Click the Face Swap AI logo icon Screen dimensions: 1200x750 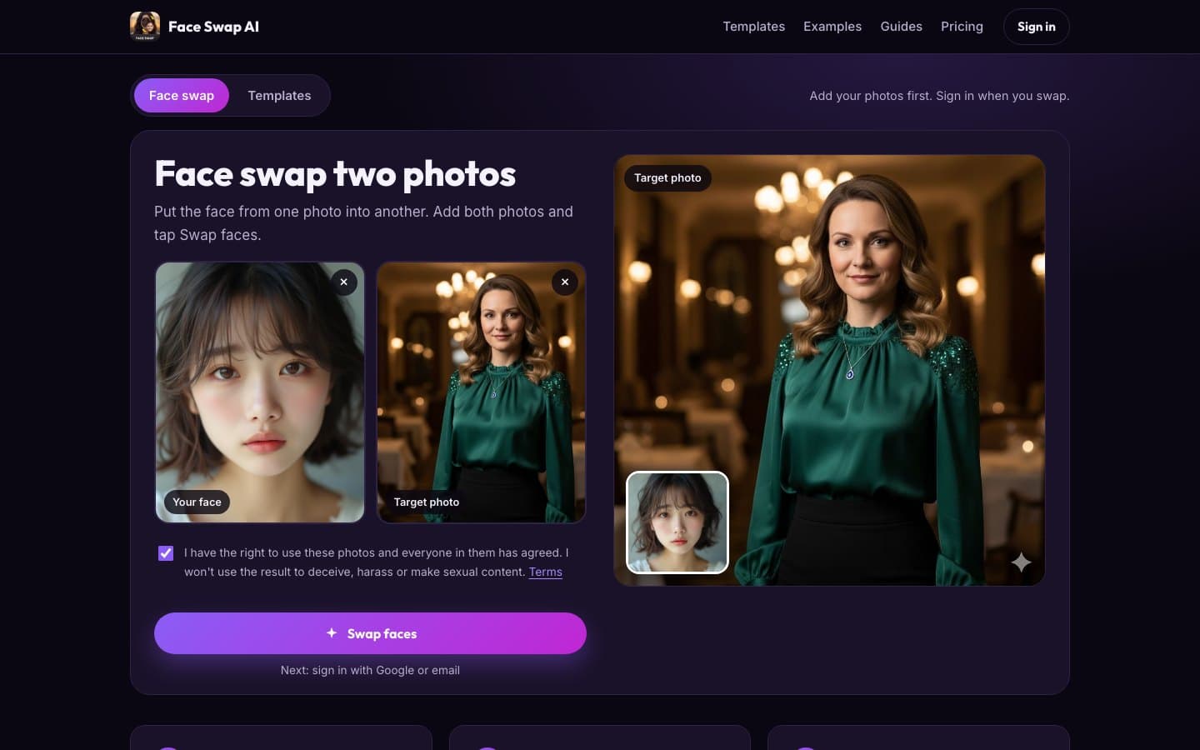145,27
